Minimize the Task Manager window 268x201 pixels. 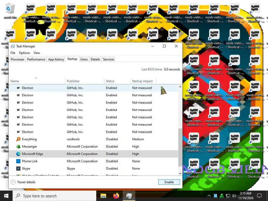(153, 46)
